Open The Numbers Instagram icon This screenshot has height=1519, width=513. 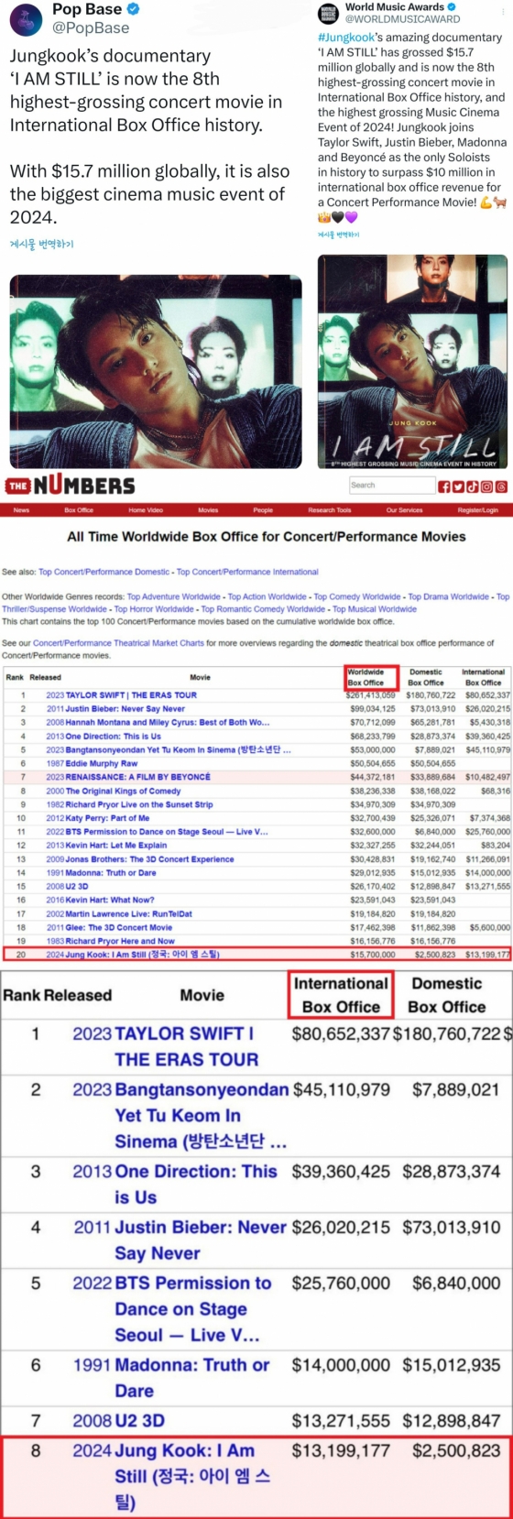[487, 486]
